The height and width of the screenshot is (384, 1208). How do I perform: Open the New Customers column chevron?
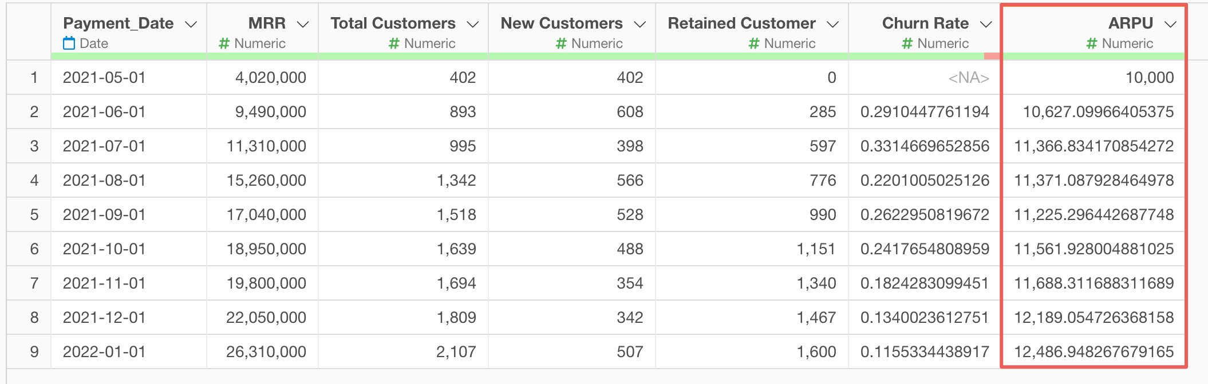640,24
